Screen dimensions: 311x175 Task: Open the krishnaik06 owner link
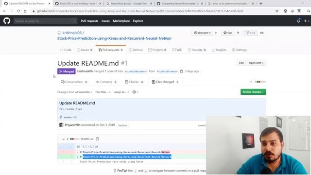pyautogui.click(x=72, y=33)
